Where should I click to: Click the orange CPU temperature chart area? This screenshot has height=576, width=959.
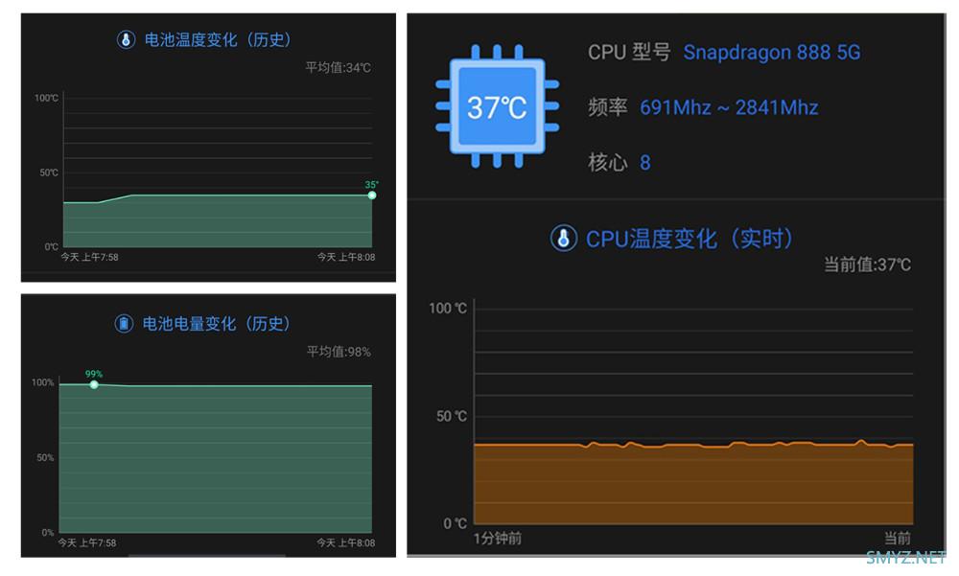692,484
